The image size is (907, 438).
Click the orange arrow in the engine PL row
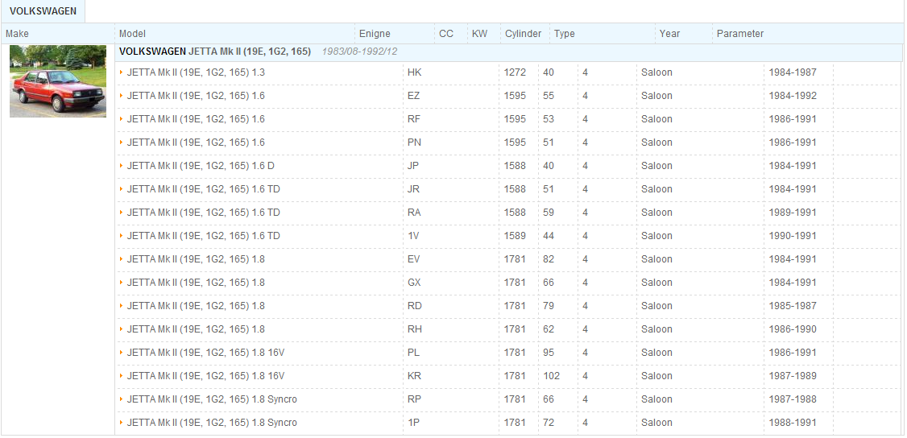pyautogui.click(x=122, y=353)
